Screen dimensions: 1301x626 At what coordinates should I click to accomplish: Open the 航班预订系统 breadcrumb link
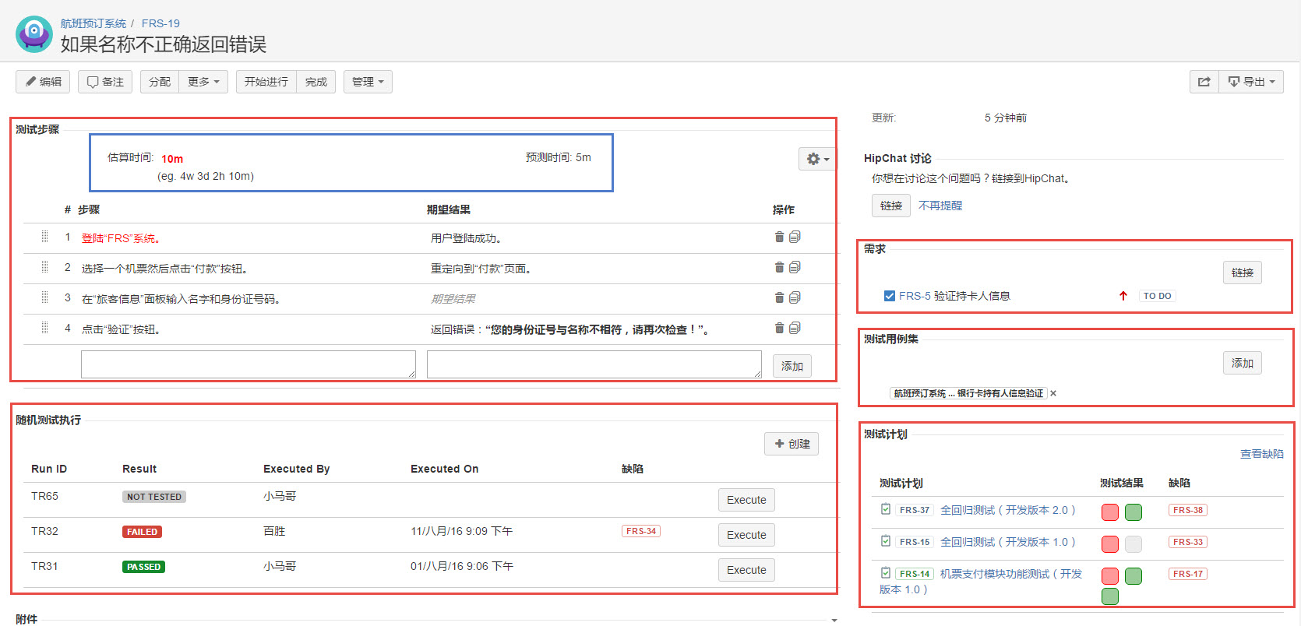tap(93, 23)
